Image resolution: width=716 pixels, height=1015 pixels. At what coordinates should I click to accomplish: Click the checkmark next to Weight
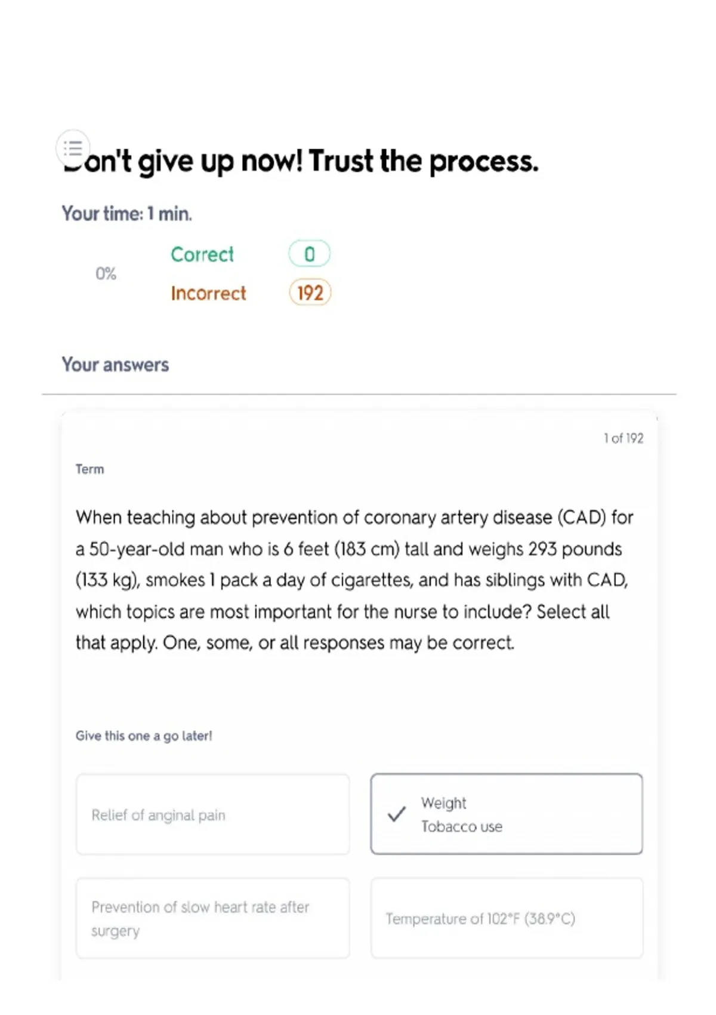pos(397,814)
